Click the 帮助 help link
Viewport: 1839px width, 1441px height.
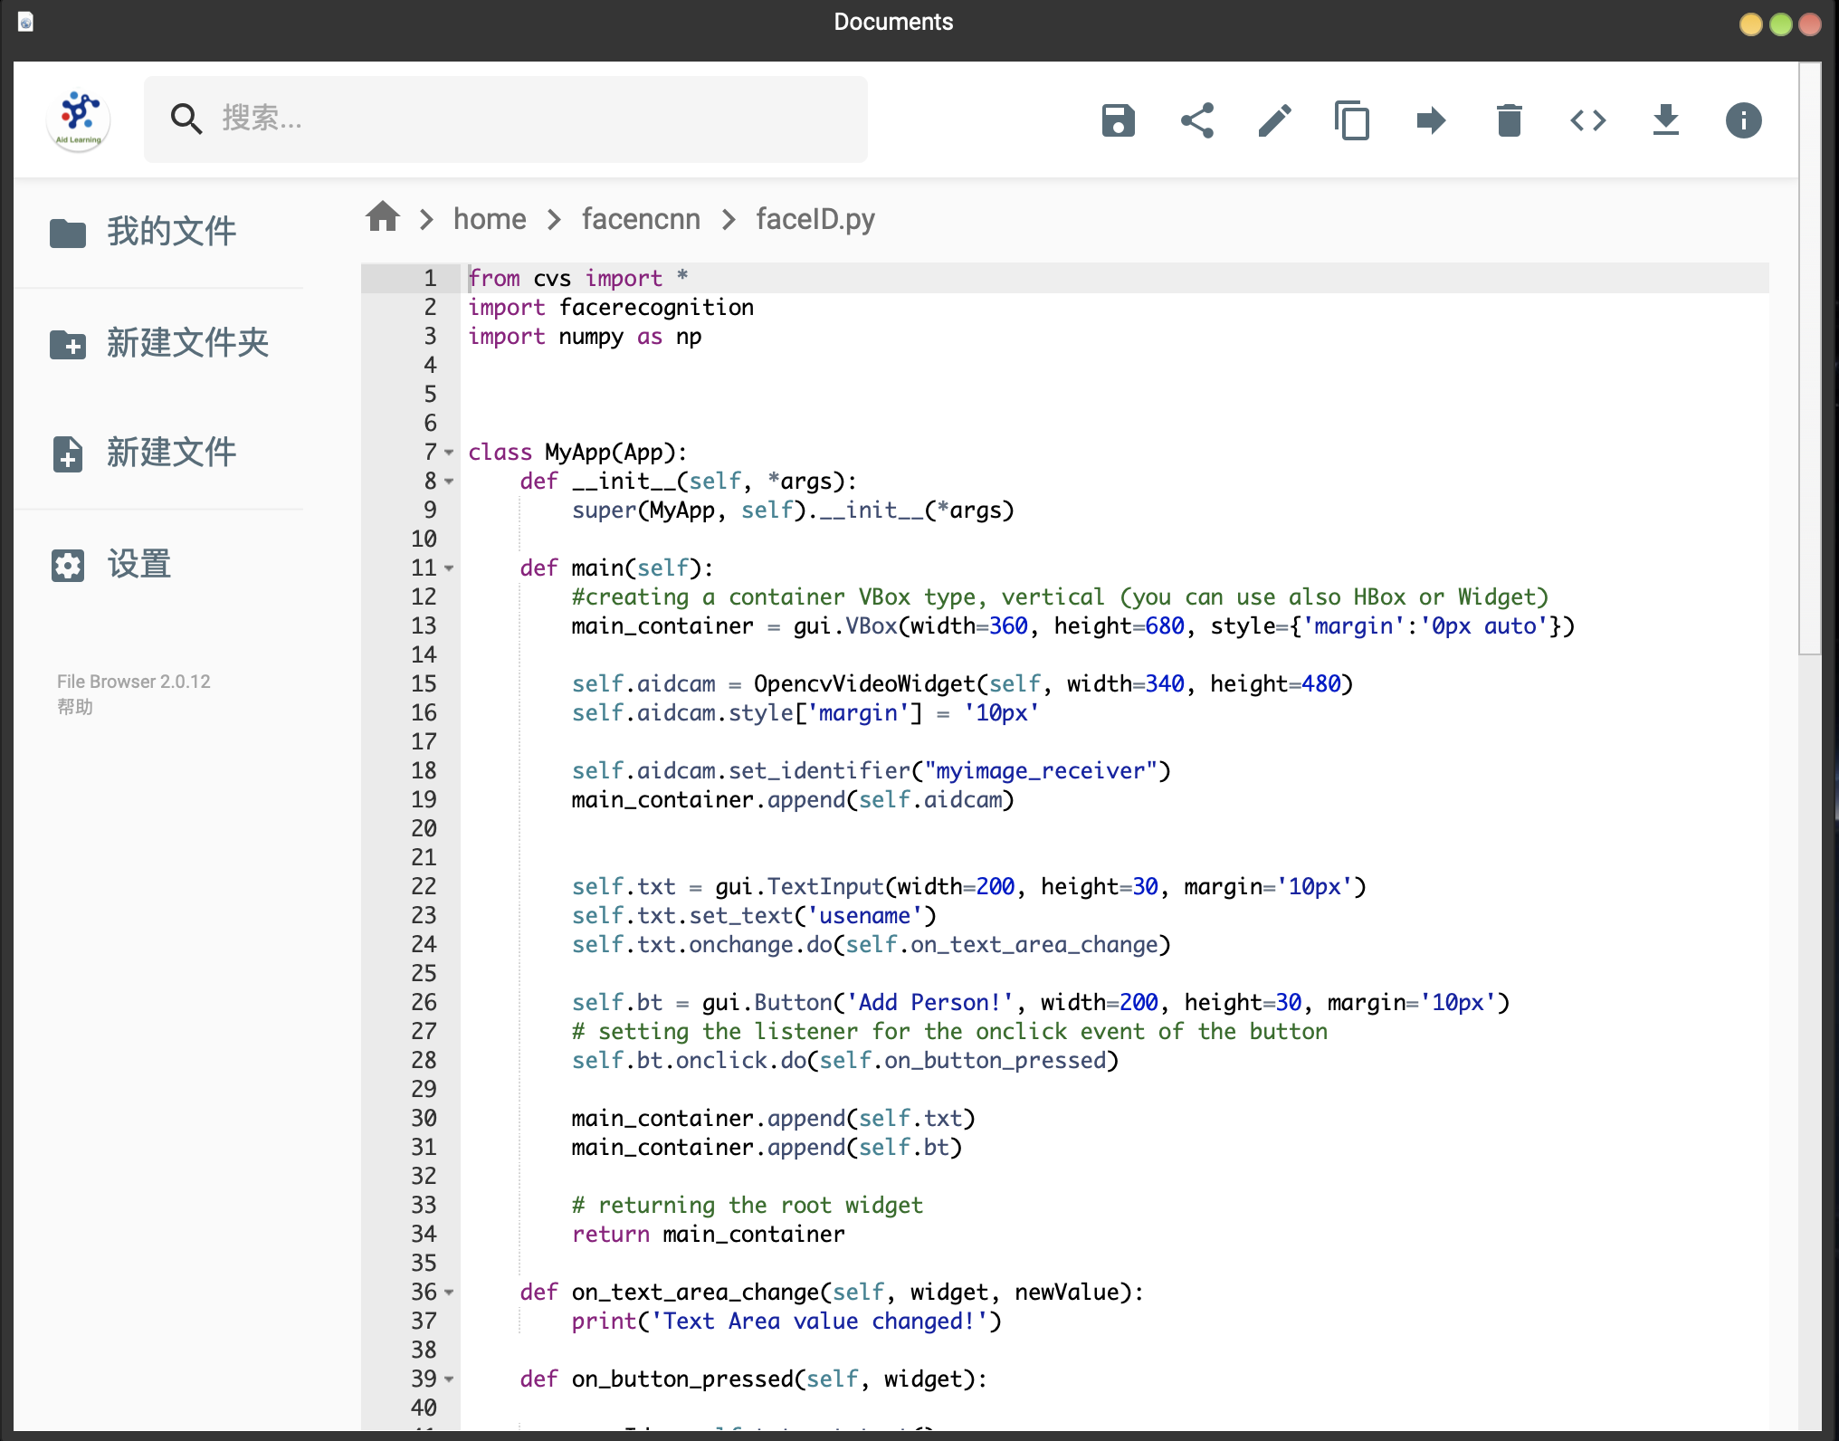(x=75, y=707)
